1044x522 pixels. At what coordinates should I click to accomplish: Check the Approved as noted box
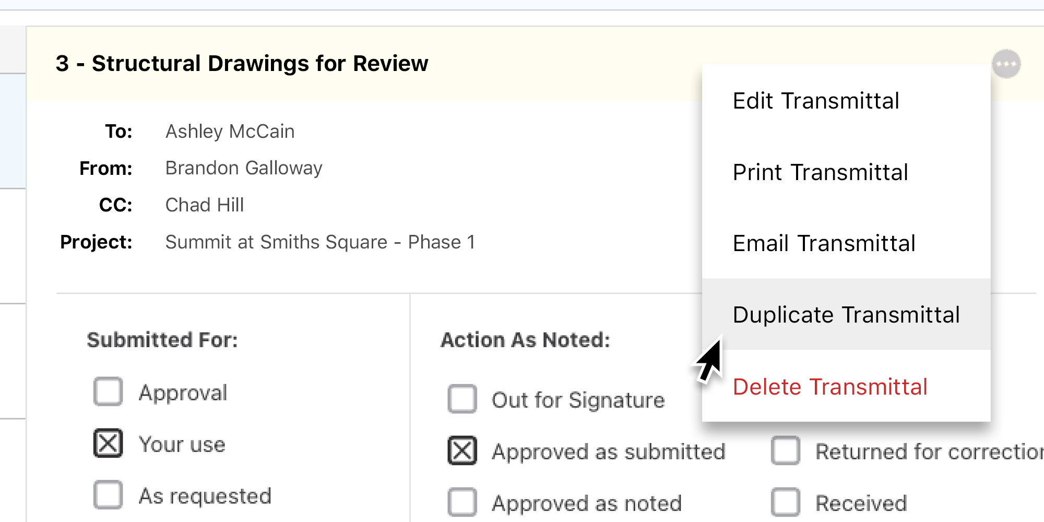click(x=462, y=502)
